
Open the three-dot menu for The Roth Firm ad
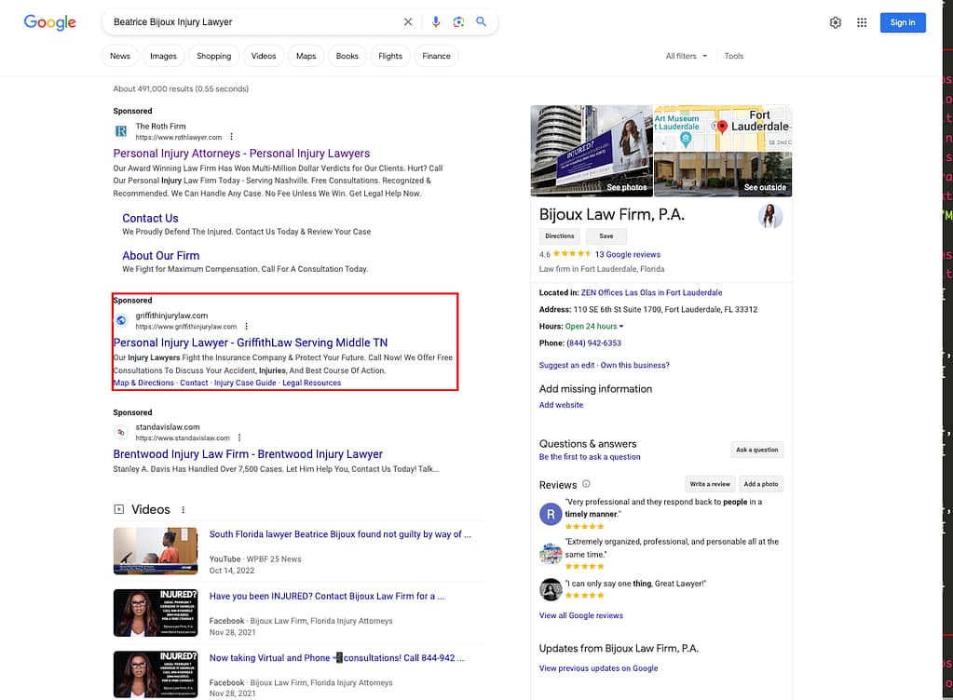pyautogui.click(x=232, y=137)
